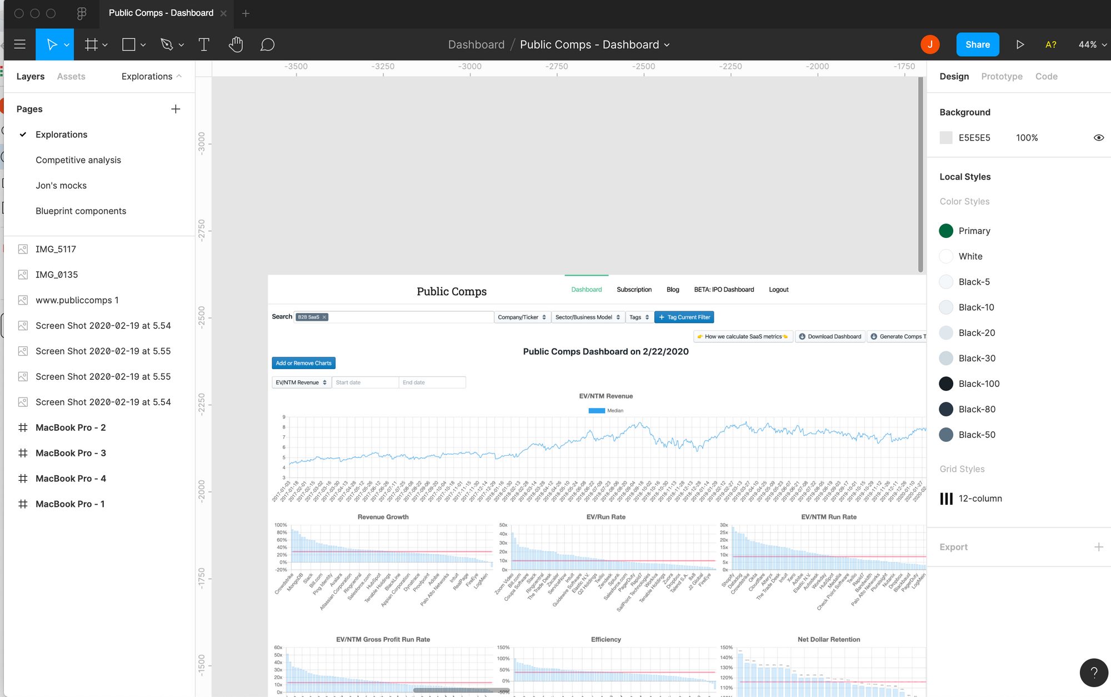
Task: Select the Pen tool
Action: pos(167,44)
